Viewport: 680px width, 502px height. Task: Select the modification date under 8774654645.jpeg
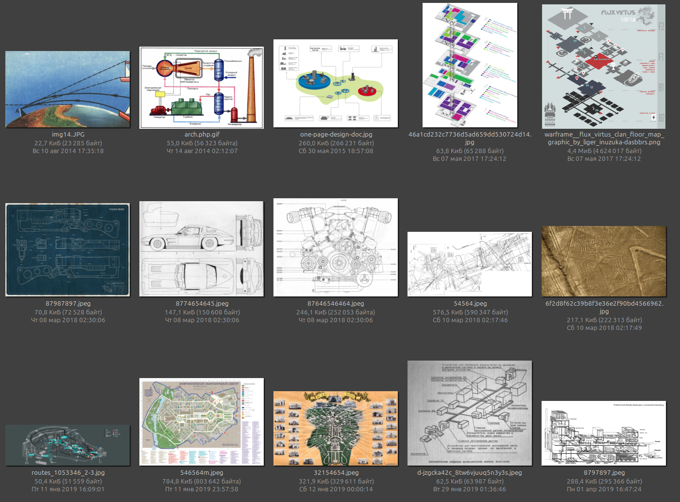point(202,320)
